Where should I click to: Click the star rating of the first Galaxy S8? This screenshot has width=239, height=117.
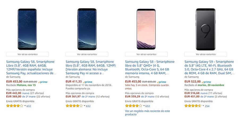click(x=14, y=106)
